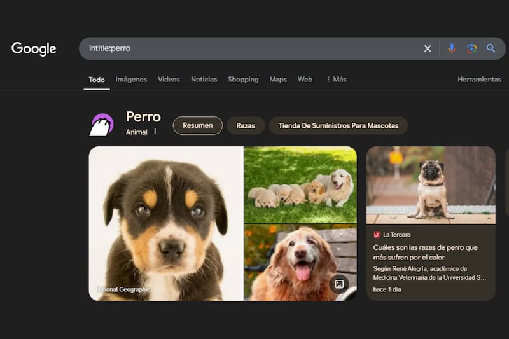The image size is (509, 339).
Task: Switch to the Videos tab
Action: (169, 80)
